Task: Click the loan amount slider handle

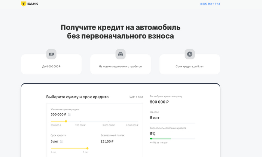Action: 66,121
